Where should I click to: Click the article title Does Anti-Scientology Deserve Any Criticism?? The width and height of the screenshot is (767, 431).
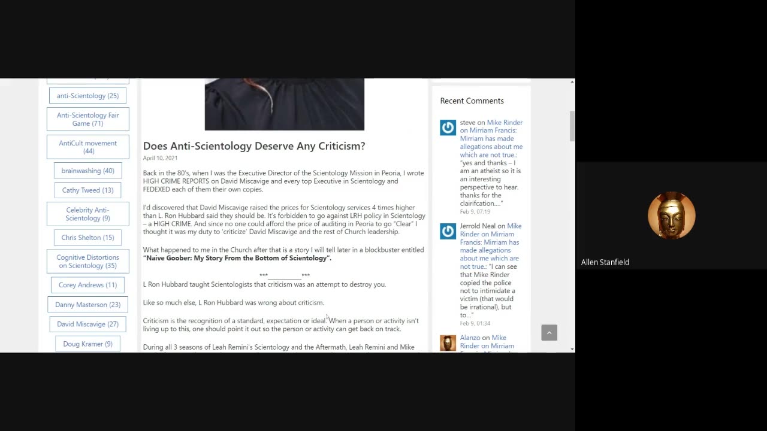(254, 146)
